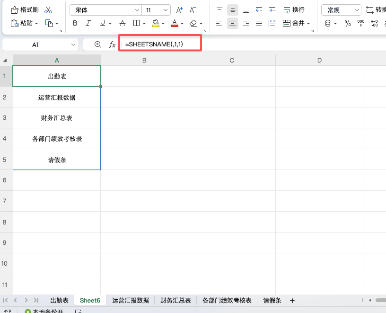The width and height of the screenshot is (386, 313).
Task: Switch to the 出勤表 sheet tab
Action: point(59,300)
